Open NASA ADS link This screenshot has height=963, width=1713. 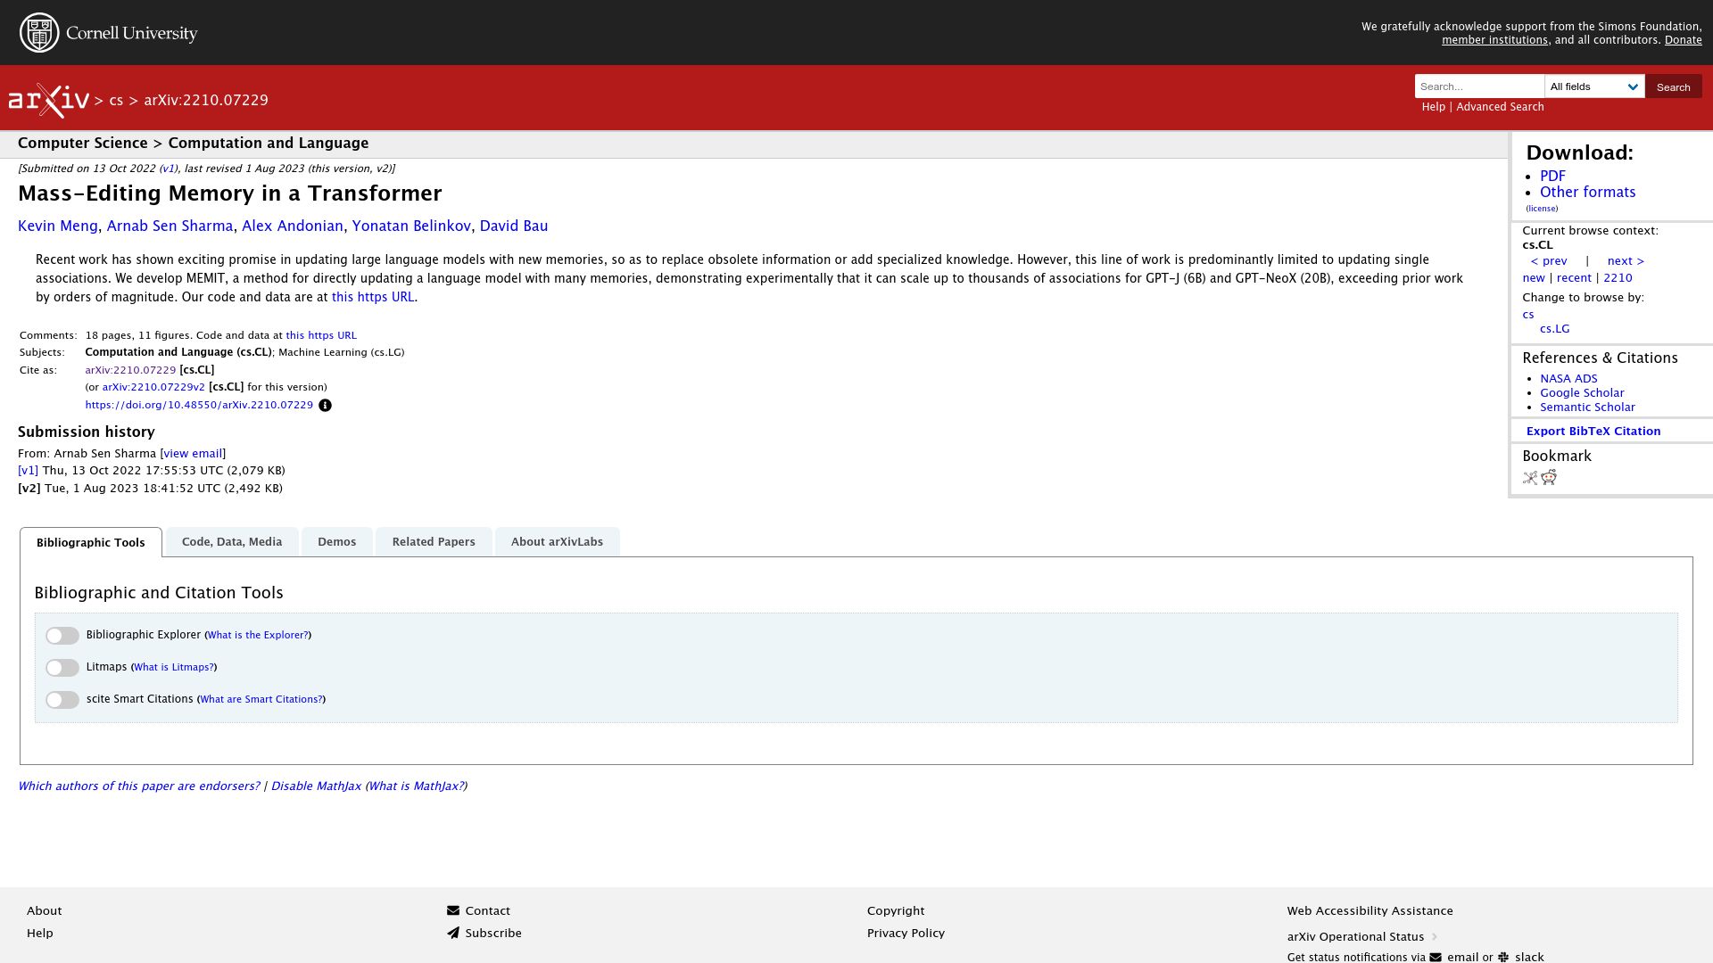pyautogui.click(x=1568, y=379)
